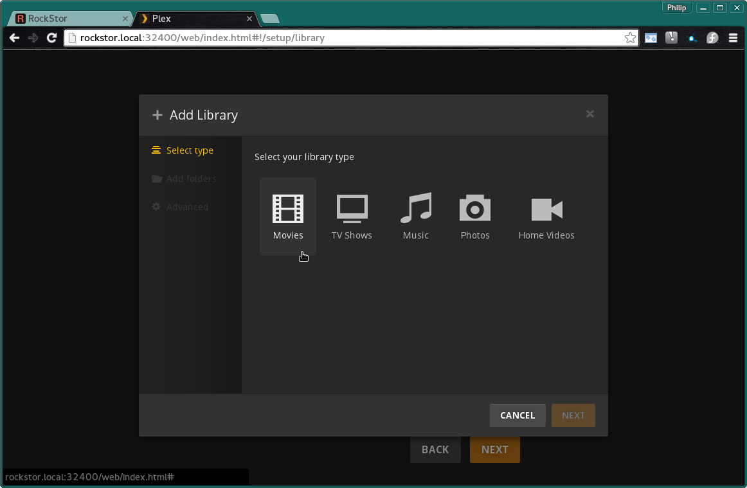Select the TV Shows library type
This screenshot has width=747, height=488.
click(352, 217)
